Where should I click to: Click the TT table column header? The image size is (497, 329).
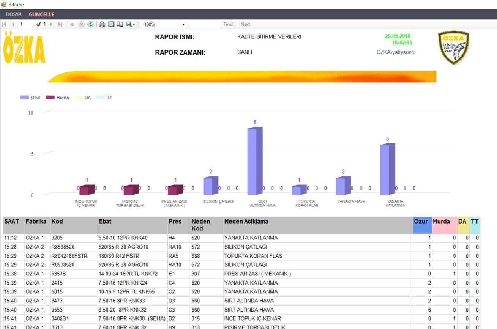pyautogui.click(x=475, y=225)
